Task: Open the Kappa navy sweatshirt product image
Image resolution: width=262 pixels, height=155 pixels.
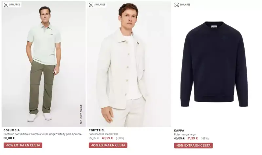Action: pyautogui.click(x=214, y=64)
